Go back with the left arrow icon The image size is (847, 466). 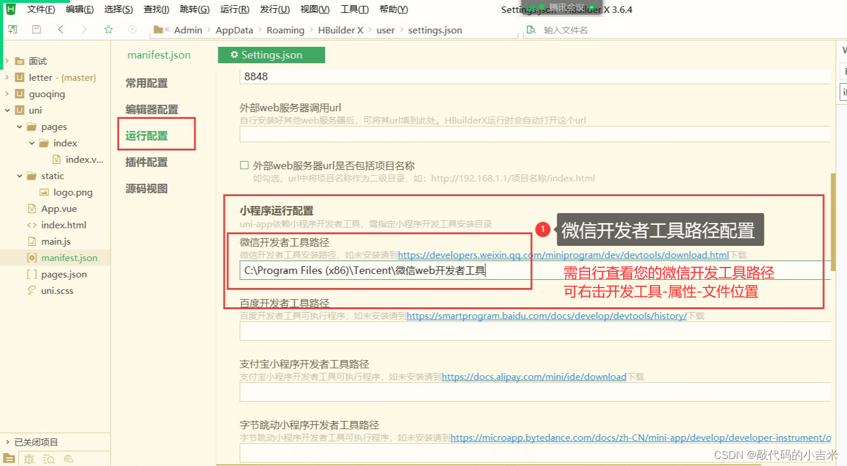coord(61,29)
